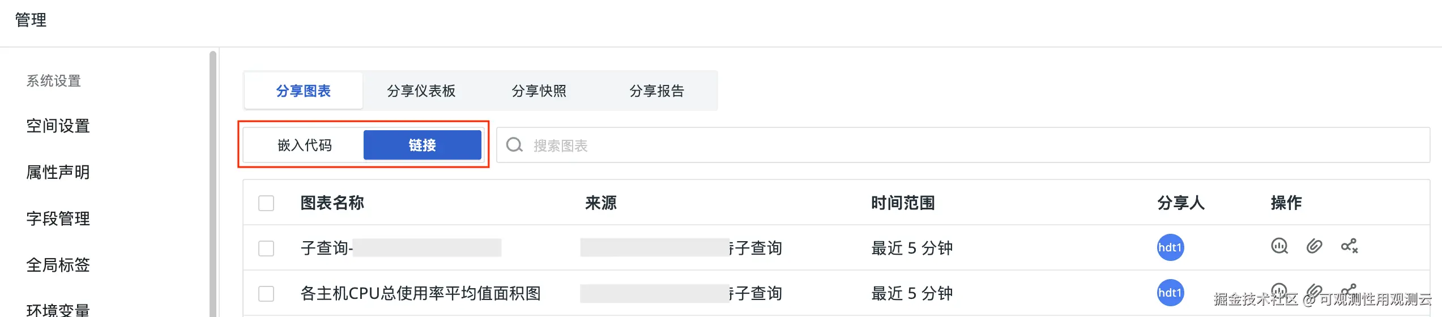The height and width of the screenshot is (317, 1442).
Task: Check the 子查询 row checkbox
Action: 266,249
